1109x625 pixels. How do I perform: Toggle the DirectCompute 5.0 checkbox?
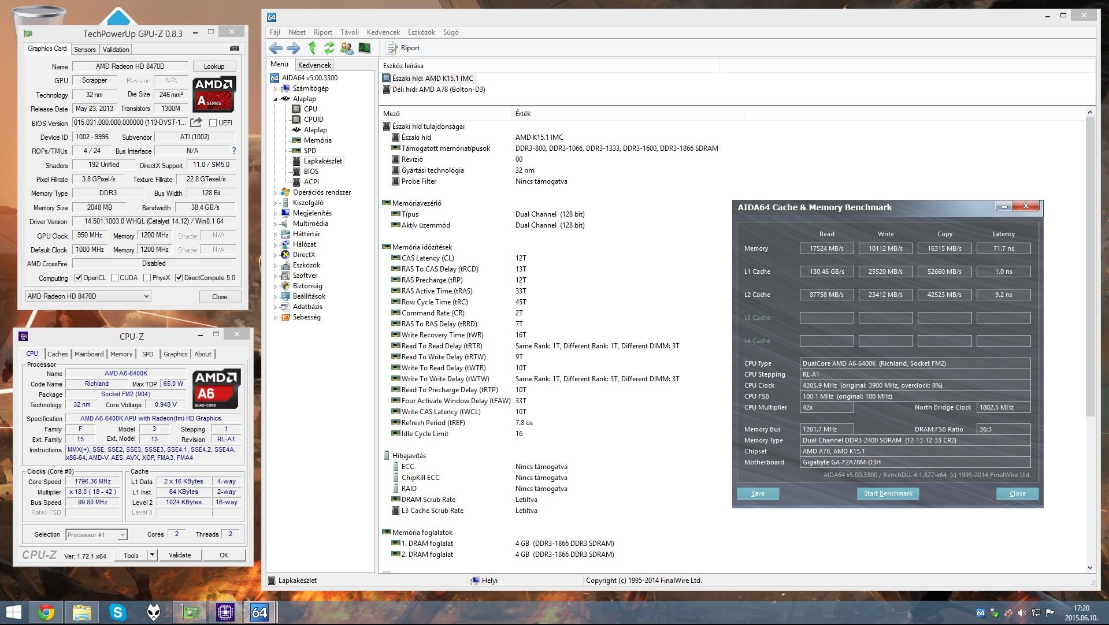pyautogui.click(x=179, y=278)
